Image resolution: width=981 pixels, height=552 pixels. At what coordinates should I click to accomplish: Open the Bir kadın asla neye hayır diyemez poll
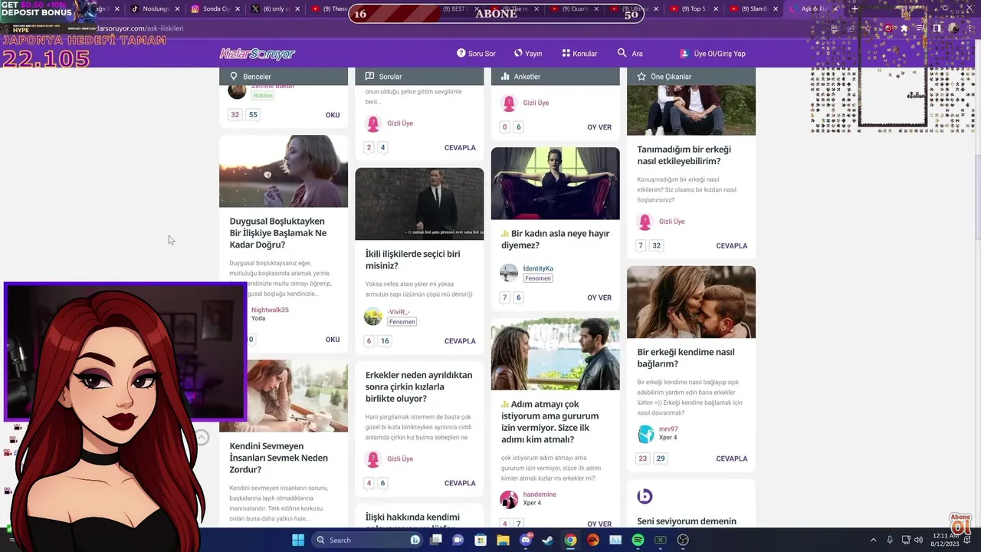[x=556, y=239]
